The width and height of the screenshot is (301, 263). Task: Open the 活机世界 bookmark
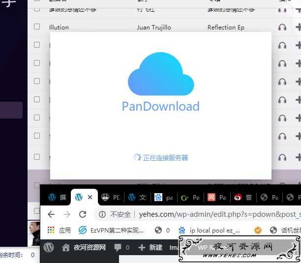pyautogui.click(x=285, y=230)
